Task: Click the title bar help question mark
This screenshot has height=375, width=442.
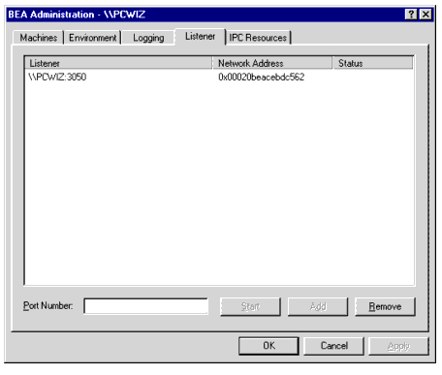Action: click(411, 15)
